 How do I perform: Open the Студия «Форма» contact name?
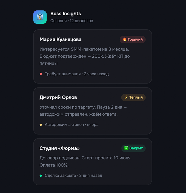tap(59, 148)
